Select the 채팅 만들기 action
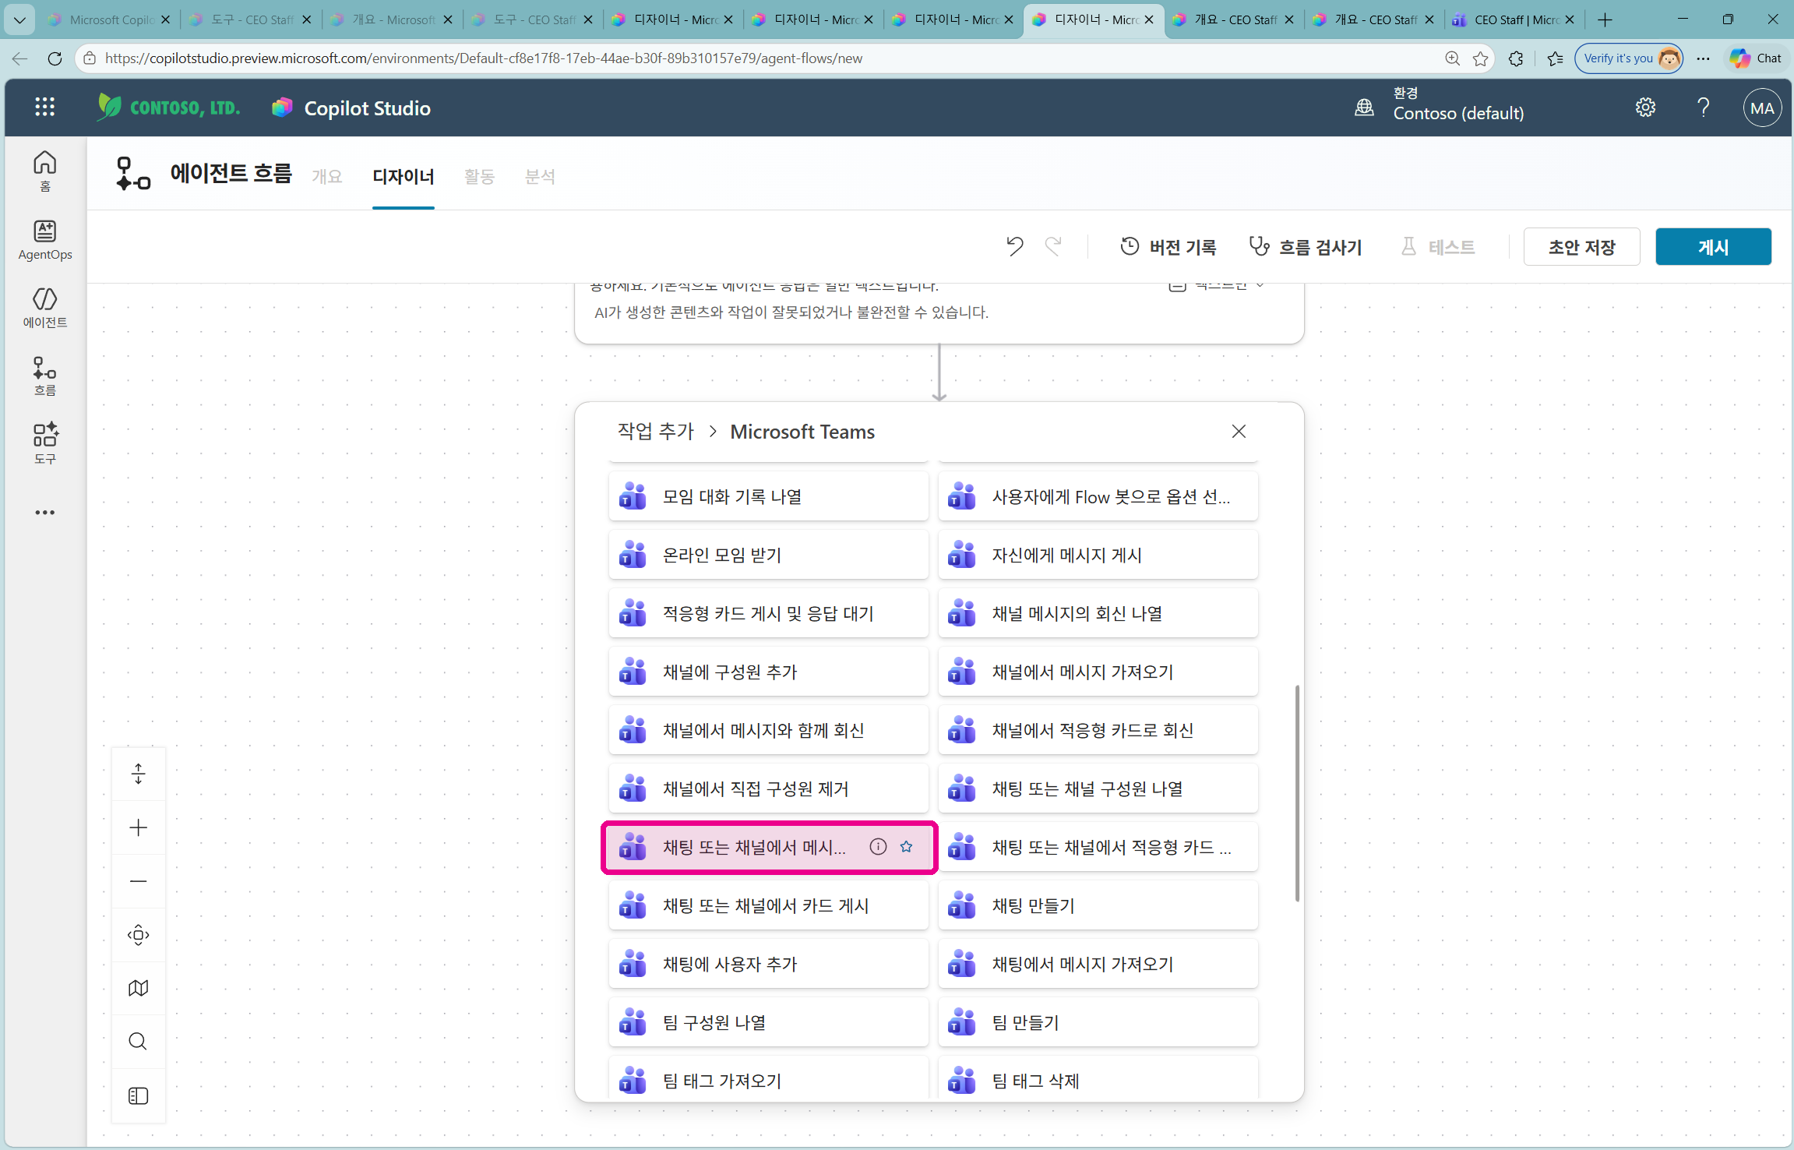The image size is (1794, 1150). click(x=1098, y=905)
